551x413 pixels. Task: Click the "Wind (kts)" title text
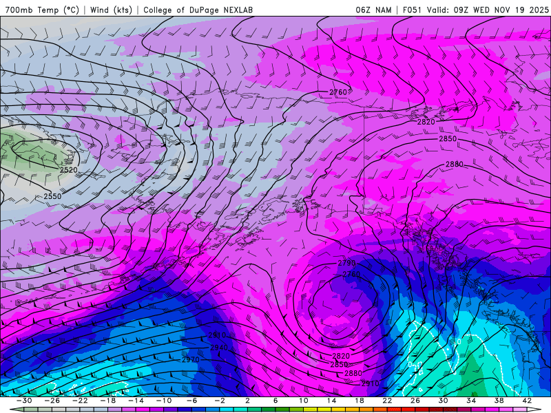(x=111, y=10)
